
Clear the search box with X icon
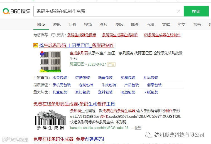(x=178, y=11)
